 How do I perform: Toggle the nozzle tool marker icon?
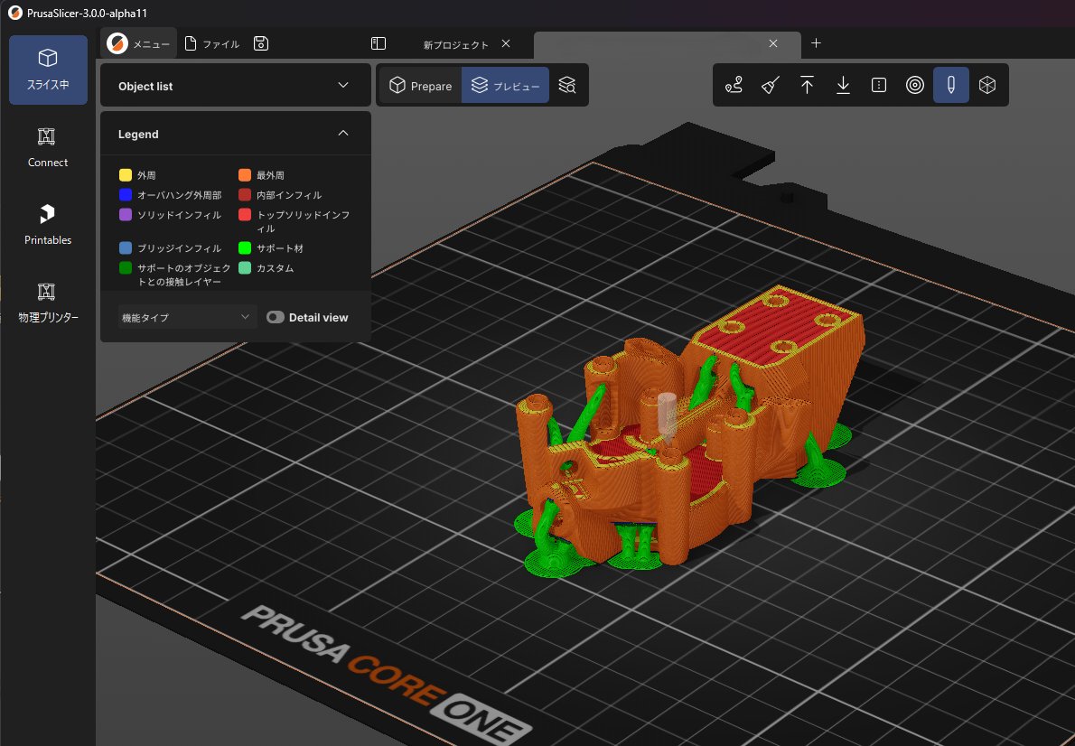coord(951,85)
